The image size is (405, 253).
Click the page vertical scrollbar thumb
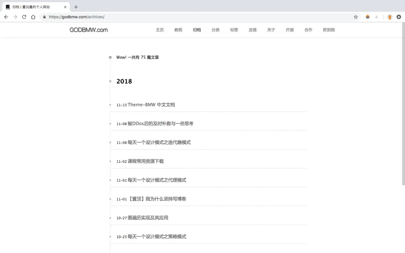pyautogui.click(x=403, y=104)
